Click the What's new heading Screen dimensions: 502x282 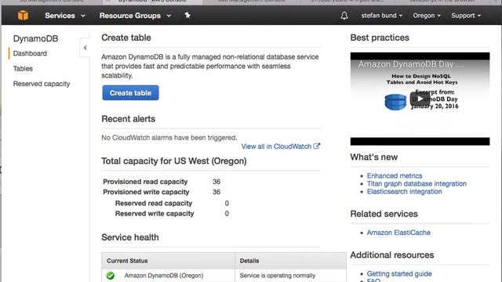tap(373, 157)
